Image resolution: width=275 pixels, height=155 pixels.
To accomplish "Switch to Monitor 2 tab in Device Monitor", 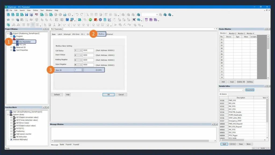I will coord(233,33).
